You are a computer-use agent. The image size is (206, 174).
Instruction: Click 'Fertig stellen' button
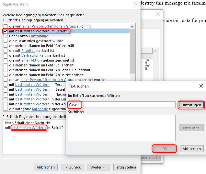[x=125, y=167]
